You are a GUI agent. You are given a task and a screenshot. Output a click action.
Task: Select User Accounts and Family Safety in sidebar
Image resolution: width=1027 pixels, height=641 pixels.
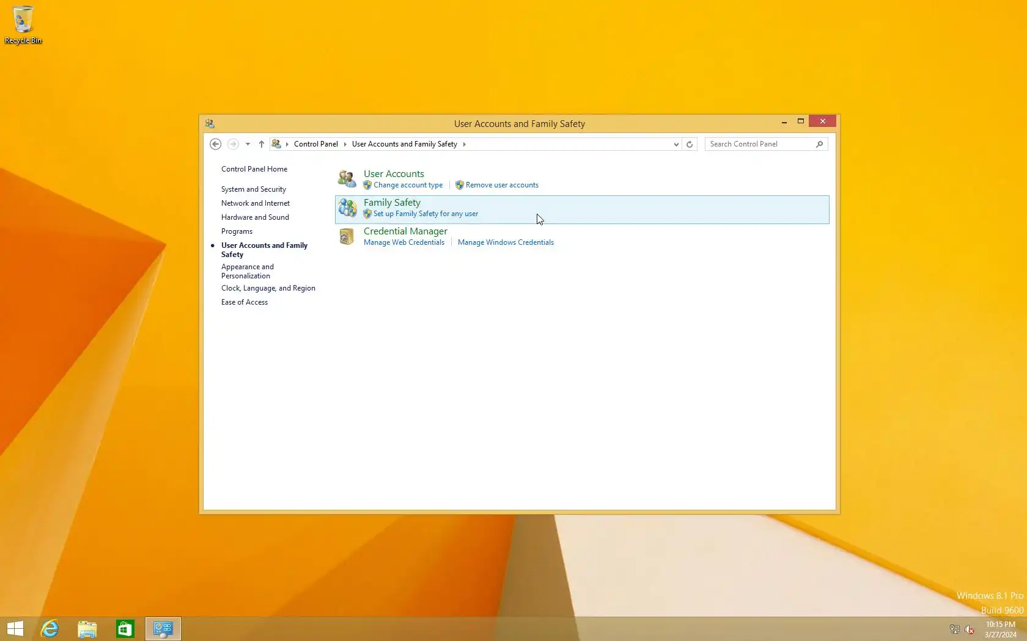tap(264, 250)
